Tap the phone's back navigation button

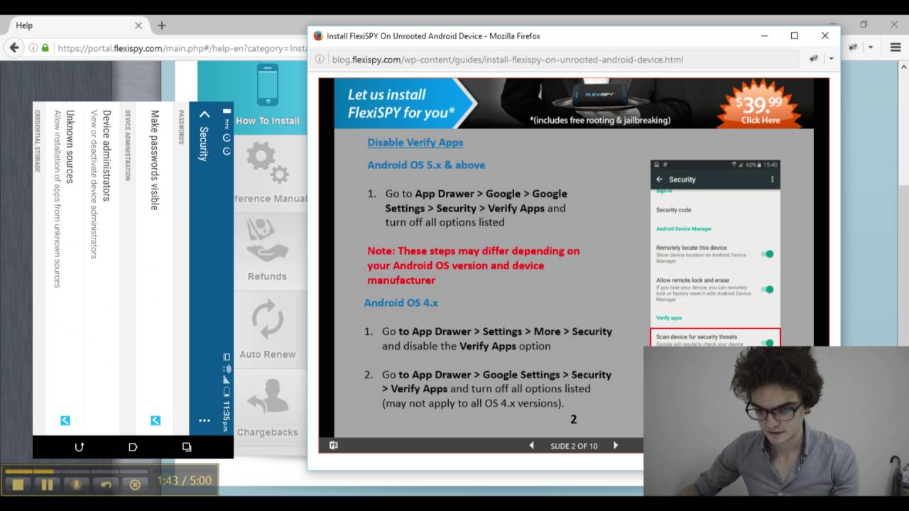(x=80, y=447)
